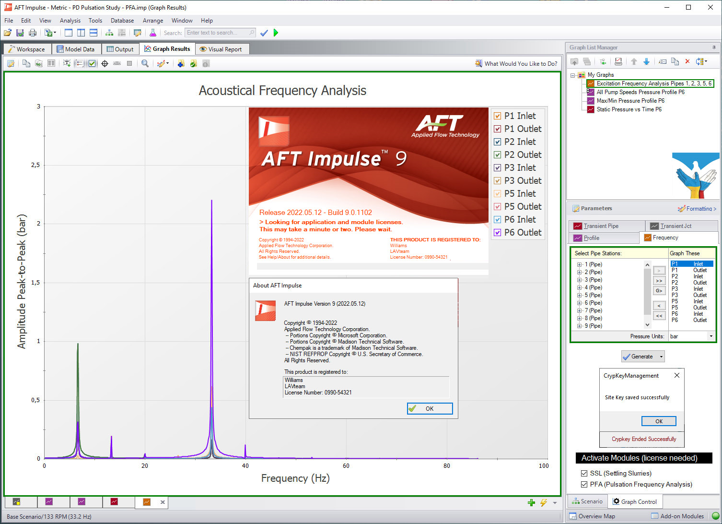Click the side-by-side window layout icon

pos(81,33)
